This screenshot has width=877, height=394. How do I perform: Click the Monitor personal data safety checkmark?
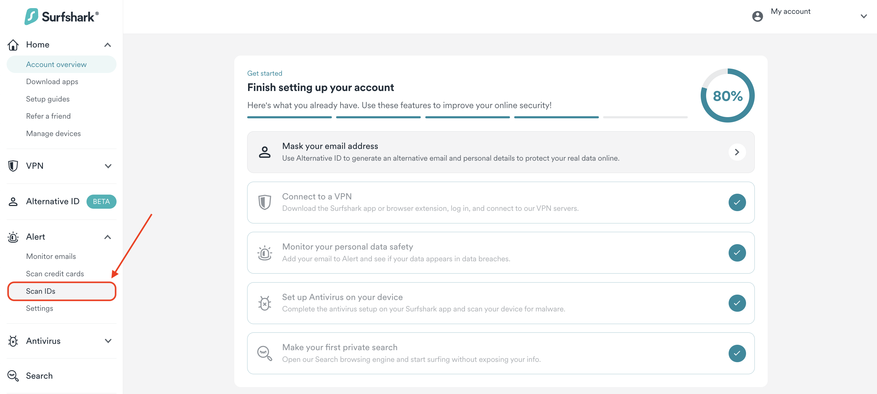tap(737, 253)
